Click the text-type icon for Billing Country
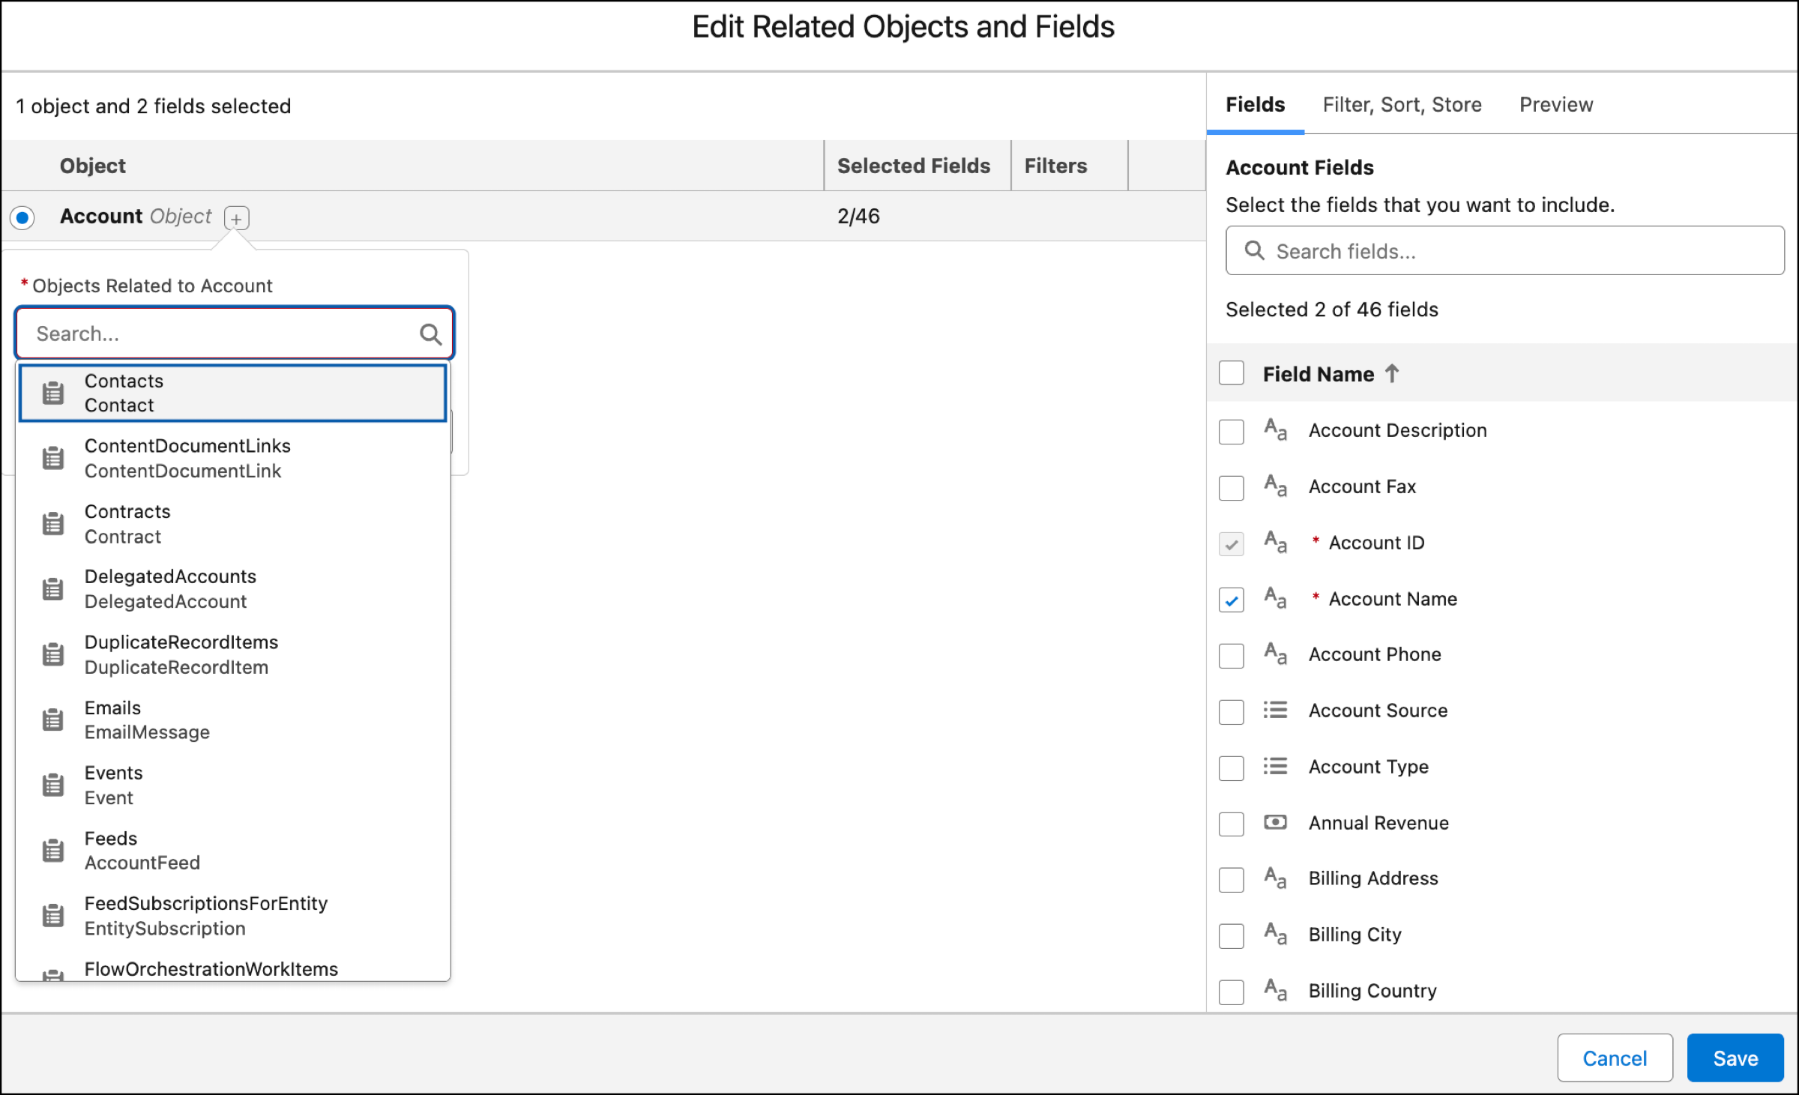This screenshot has height=1095, width=1799. 1275,990
